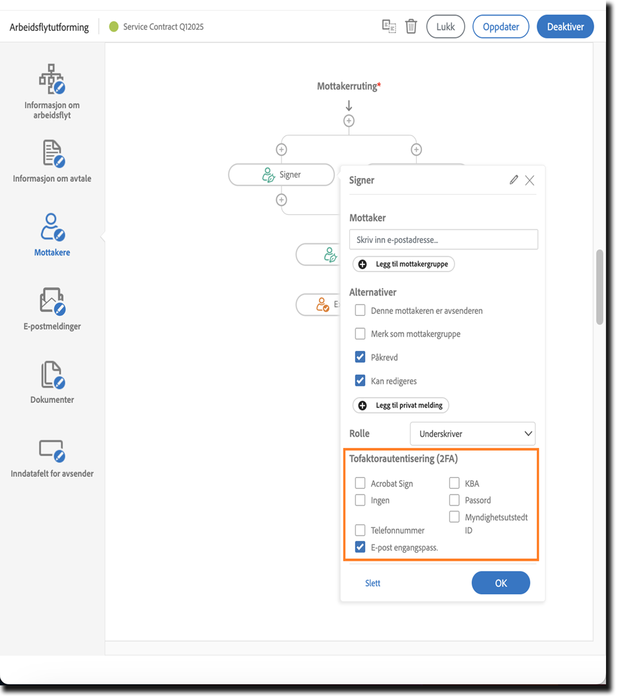
Task: Uncheck the Kan redigeres checkbox
Action: click(x=360, y=381)
